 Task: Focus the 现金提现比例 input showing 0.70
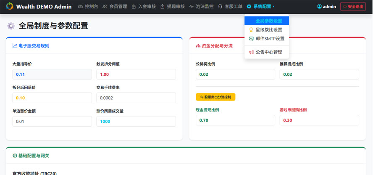(x=236, y=120)
